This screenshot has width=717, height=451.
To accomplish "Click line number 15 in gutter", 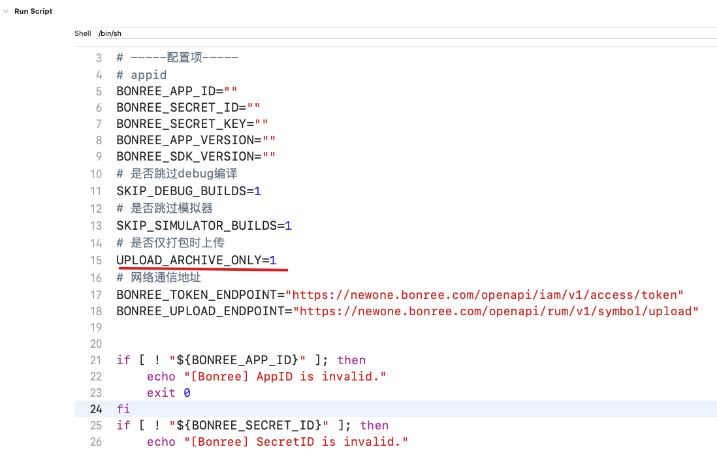I will coord(96,260).
